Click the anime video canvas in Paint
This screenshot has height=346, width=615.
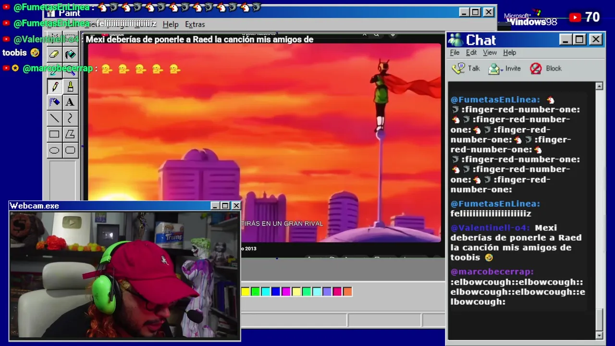pos(264,142)
